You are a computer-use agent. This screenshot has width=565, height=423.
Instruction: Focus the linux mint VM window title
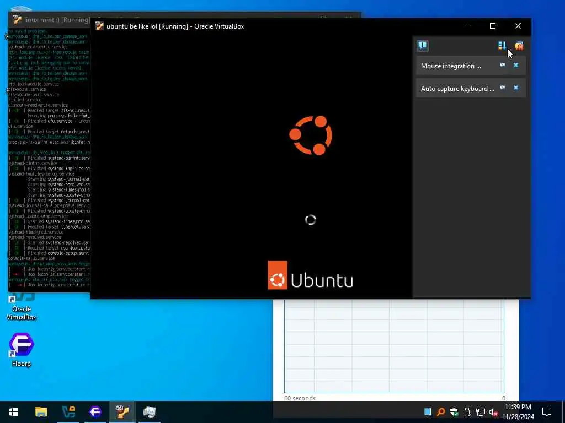coord(57,20)
